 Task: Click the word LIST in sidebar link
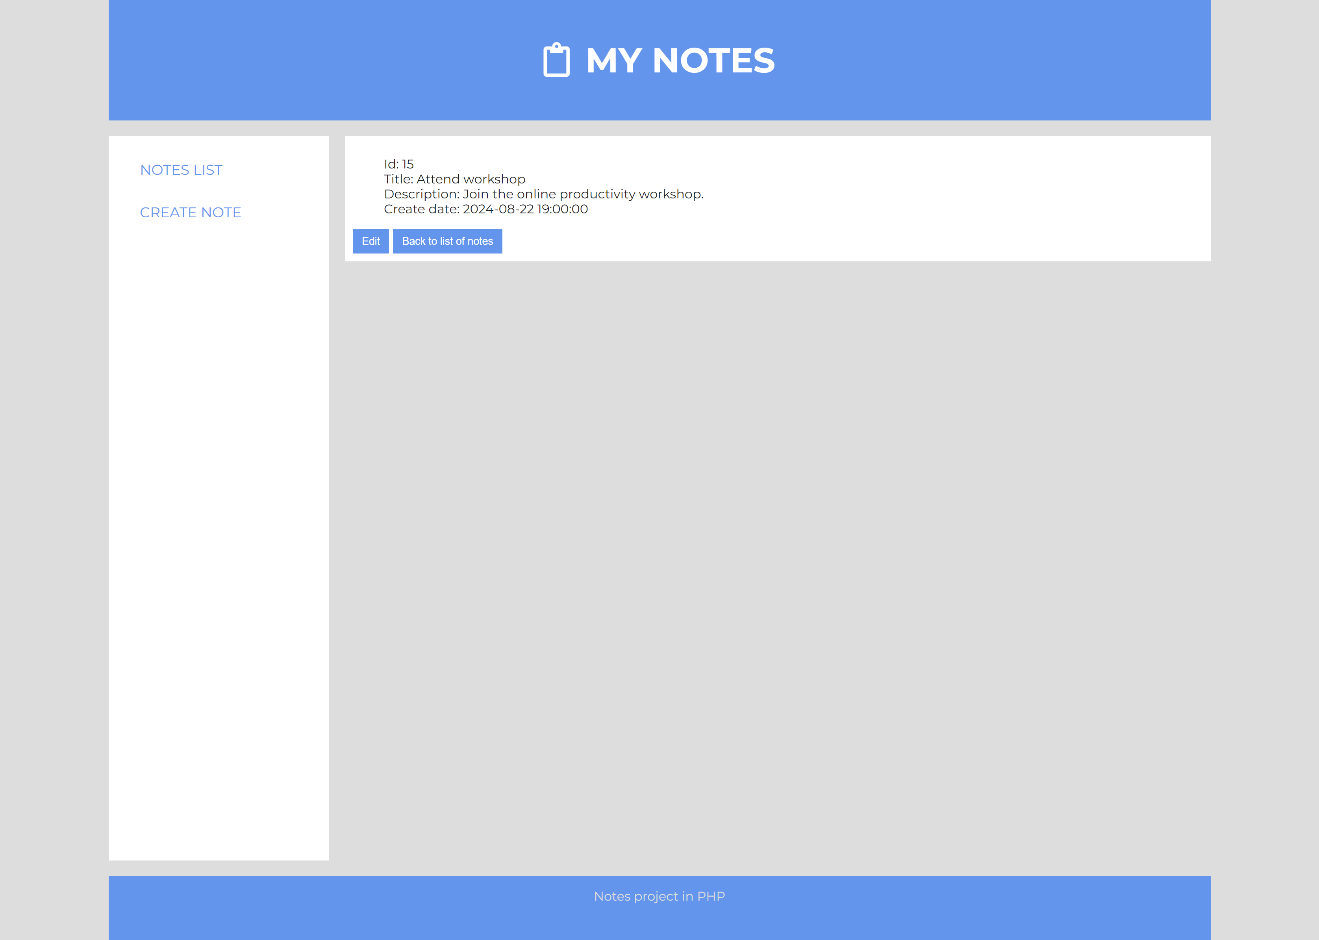[208, 170]
